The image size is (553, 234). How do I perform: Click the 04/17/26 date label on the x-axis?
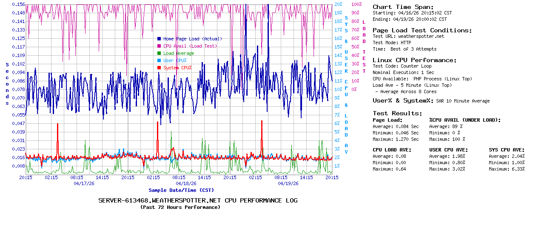84,183
